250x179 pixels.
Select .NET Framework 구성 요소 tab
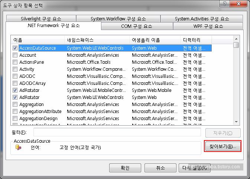pos(53,26)
